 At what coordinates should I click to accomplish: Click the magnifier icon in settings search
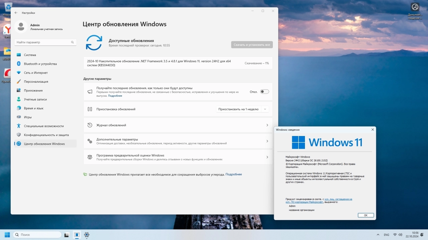click(x=72, y=42)
